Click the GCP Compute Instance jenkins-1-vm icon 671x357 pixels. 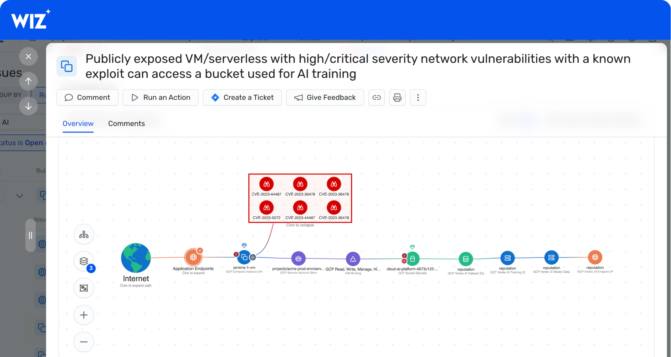coord(245,257)
